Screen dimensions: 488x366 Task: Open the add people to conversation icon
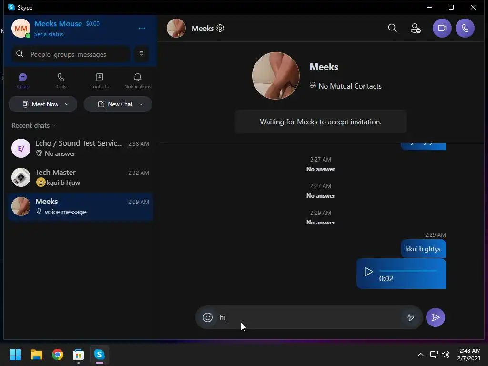coord(416,28)
